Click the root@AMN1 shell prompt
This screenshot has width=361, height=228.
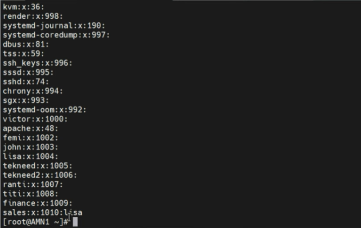coord(35,222)
